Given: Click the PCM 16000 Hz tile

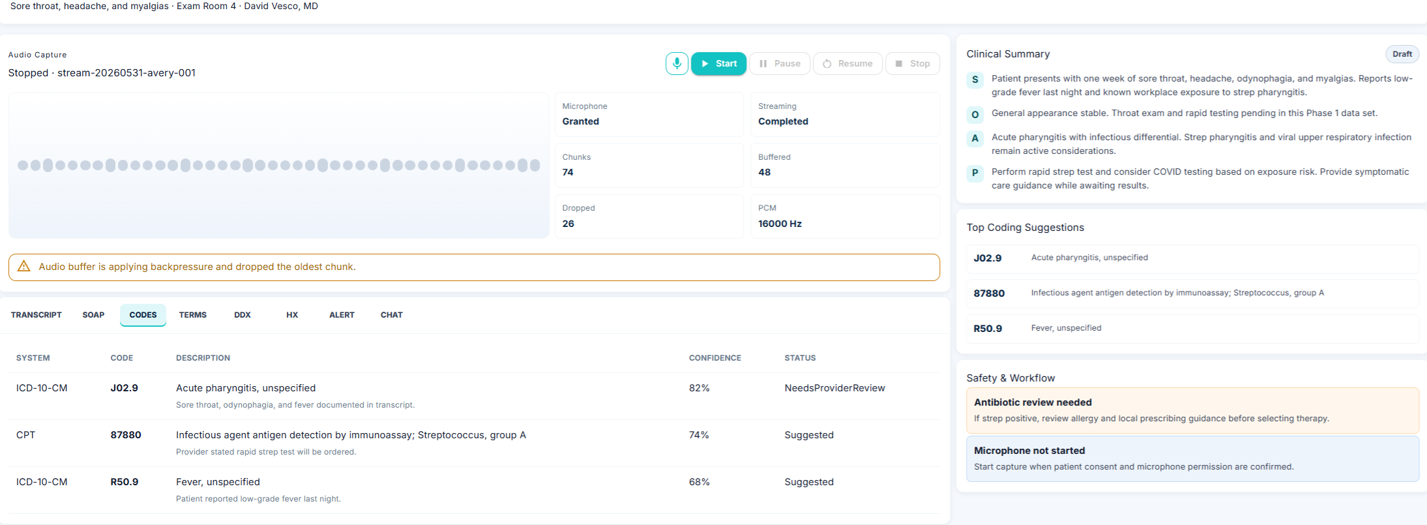Looking at the screenshot, I should [x=845, y=216].
